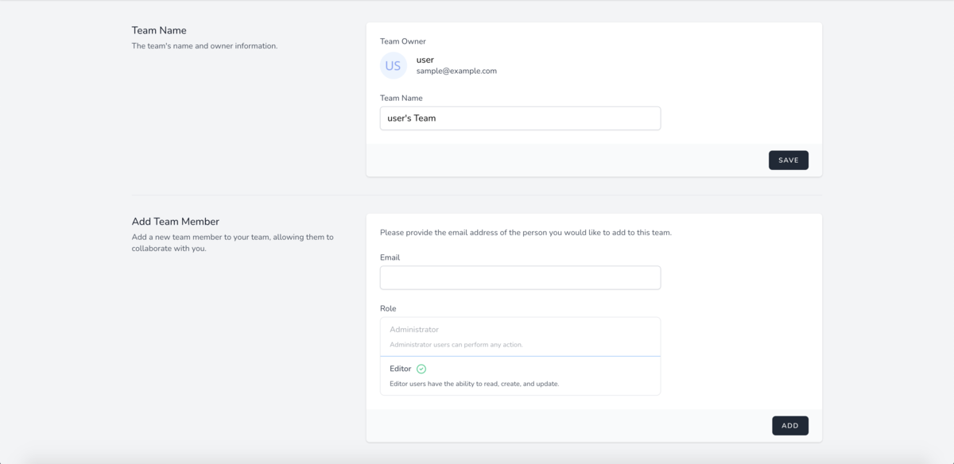
Task: Click the 'Team Name' section heading
Action: tap(159, 30)
